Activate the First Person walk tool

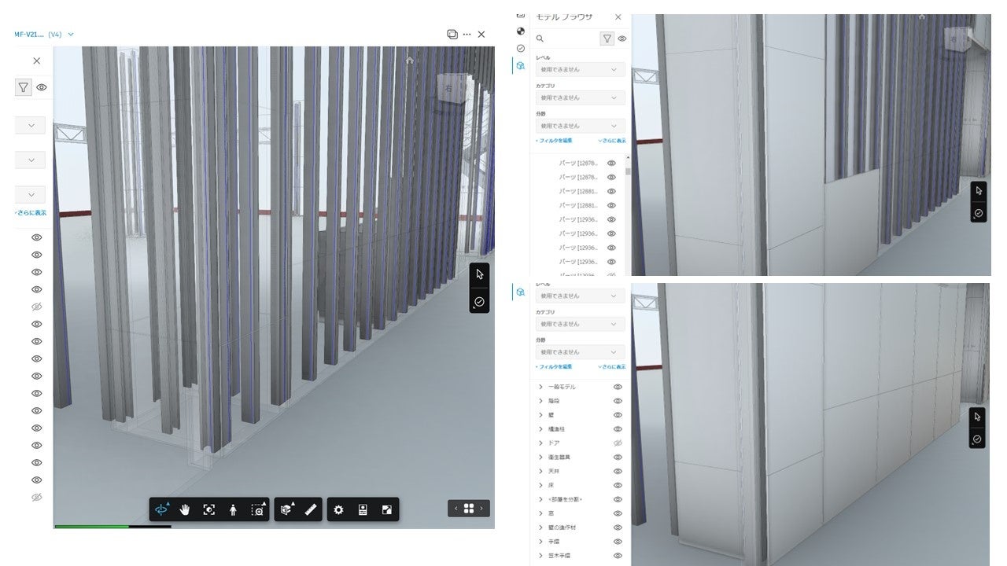pyautogui.click(x=233, y=509)
